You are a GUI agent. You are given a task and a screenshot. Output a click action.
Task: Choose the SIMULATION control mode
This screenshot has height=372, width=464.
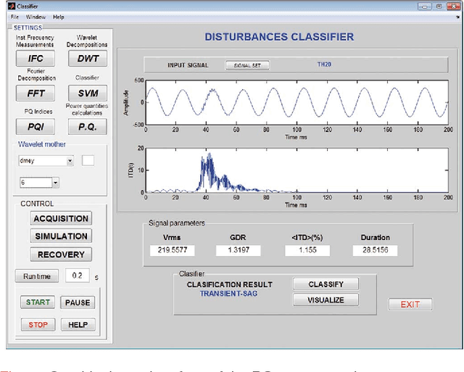click(x=61, y=236)
